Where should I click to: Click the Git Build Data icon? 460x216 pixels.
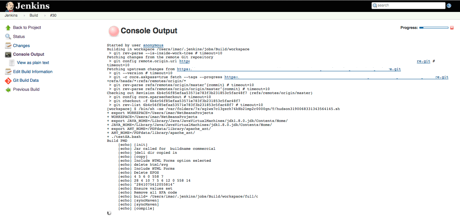(x=8, y=80)
